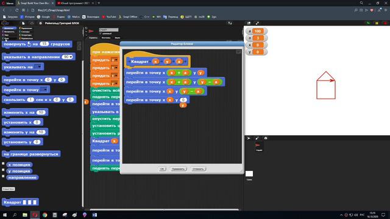This screenshot has height=219, width=390.
Task: Open variable dropdown of 'придать a' block
Action: [115, 60]
